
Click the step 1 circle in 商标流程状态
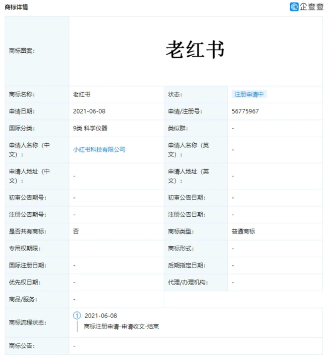click(77, 315)
